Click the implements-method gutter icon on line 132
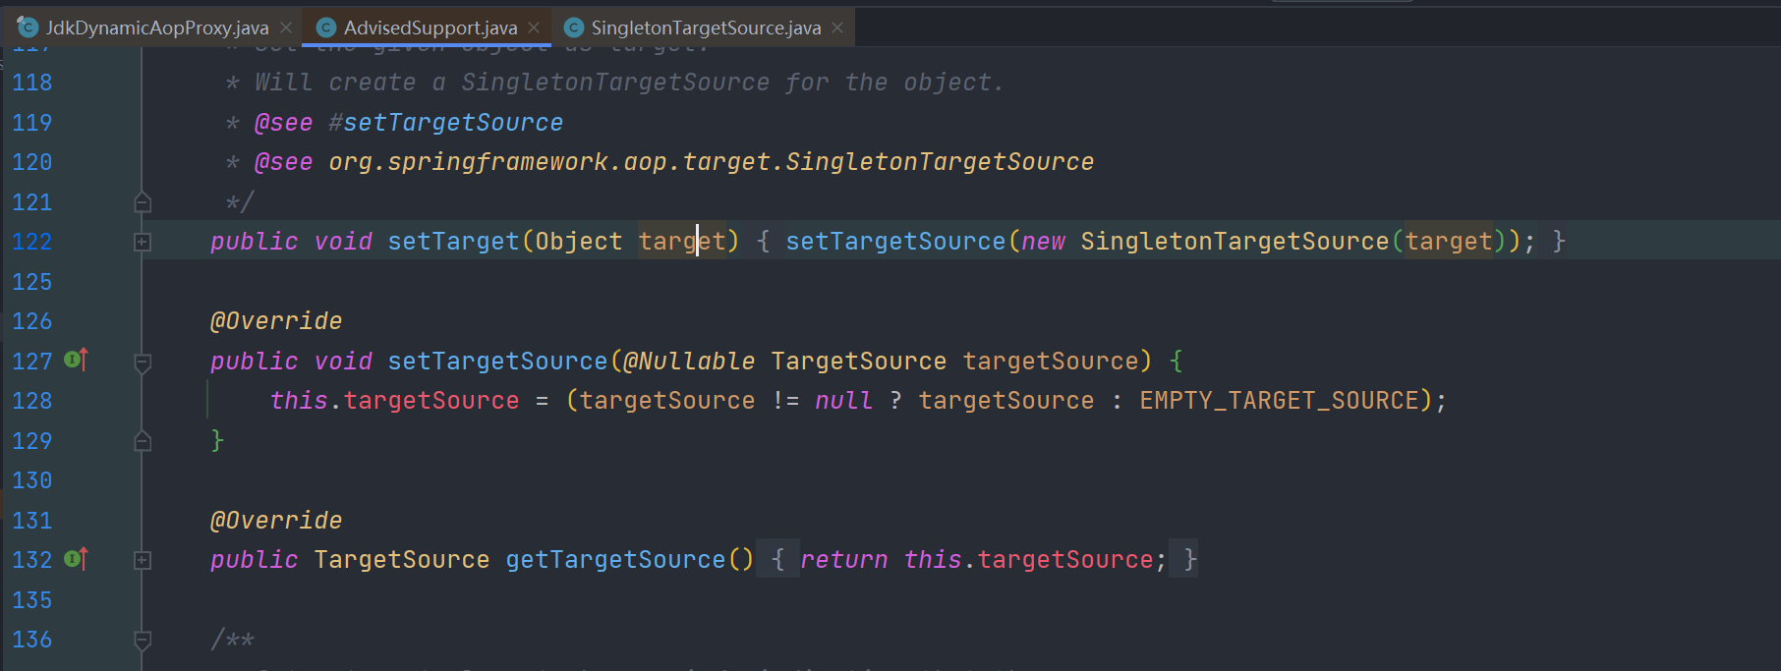The height and width of the screenshot is (671, 1781). (76, 559)
